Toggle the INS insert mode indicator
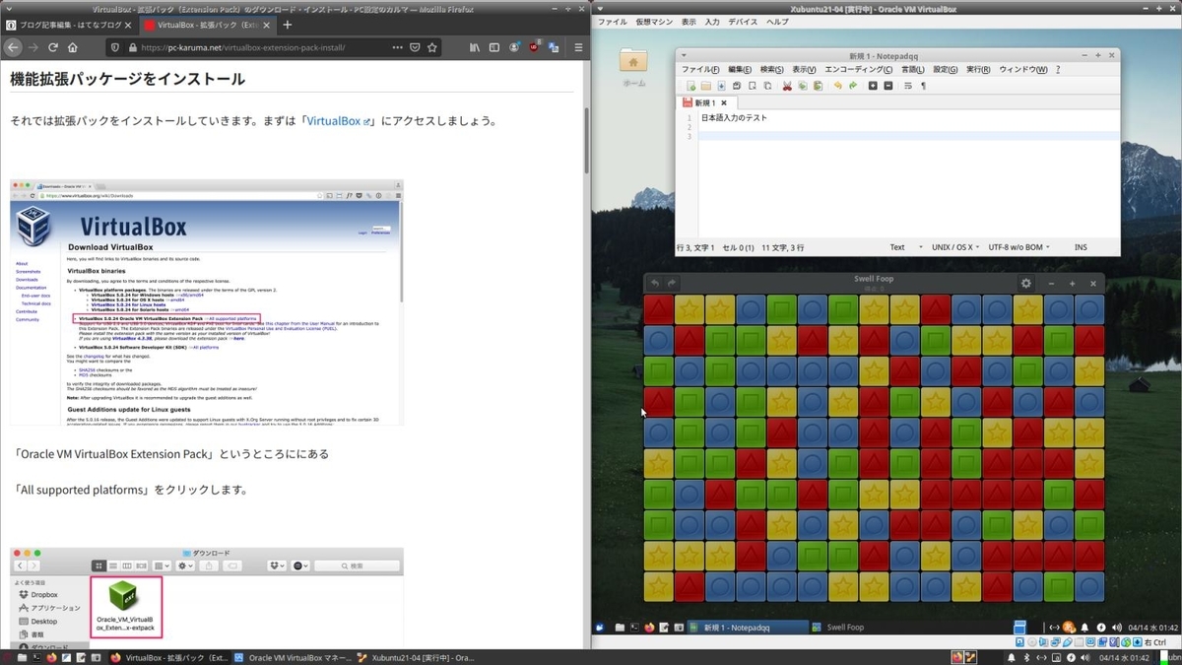1182x665 pixels. coord(1081,247)
